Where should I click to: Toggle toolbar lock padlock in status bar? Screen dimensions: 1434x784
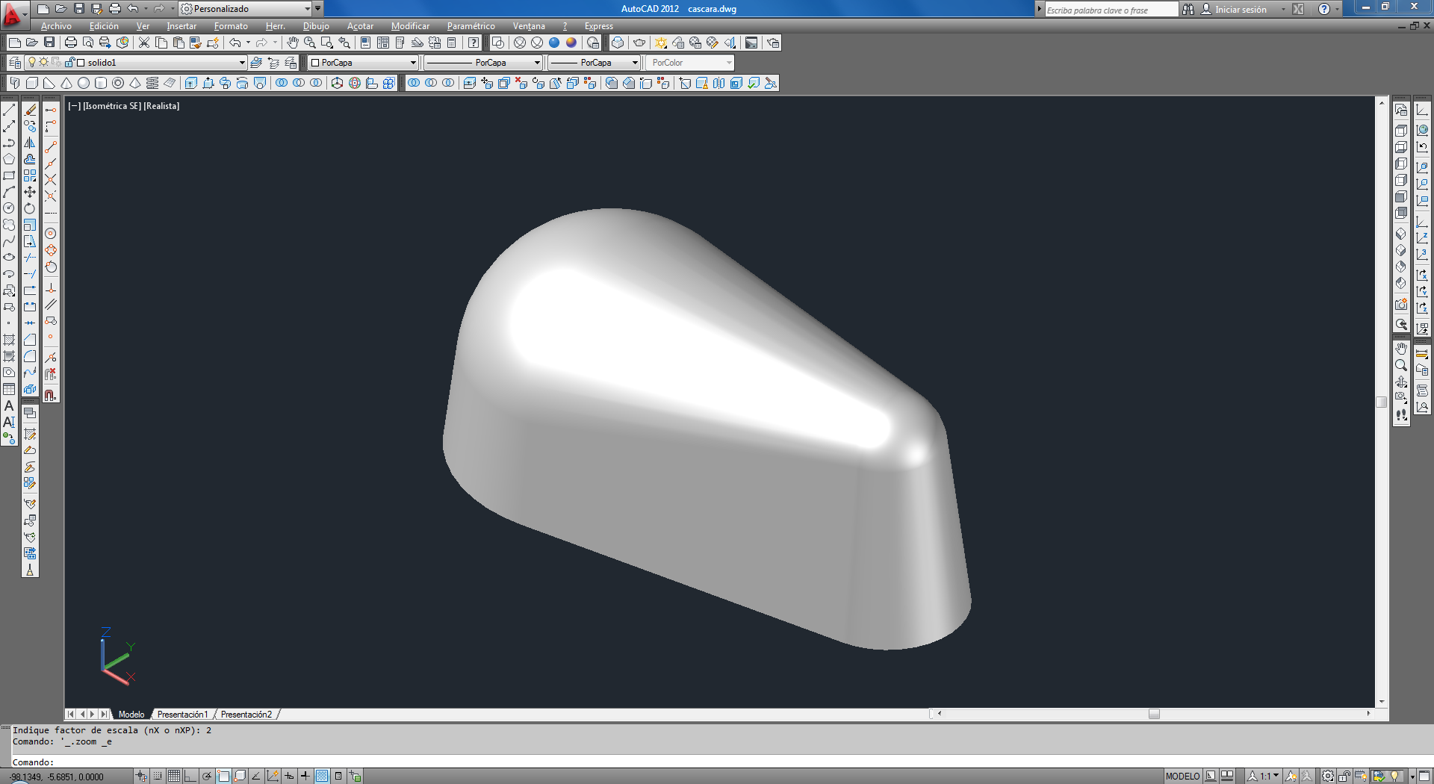[x=1344, y=776]
